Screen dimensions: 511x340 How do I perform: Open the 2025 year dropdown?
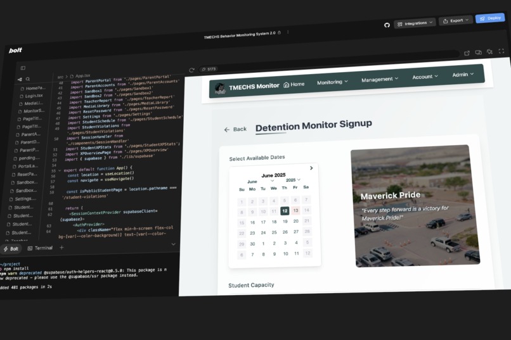pos(293,180)
